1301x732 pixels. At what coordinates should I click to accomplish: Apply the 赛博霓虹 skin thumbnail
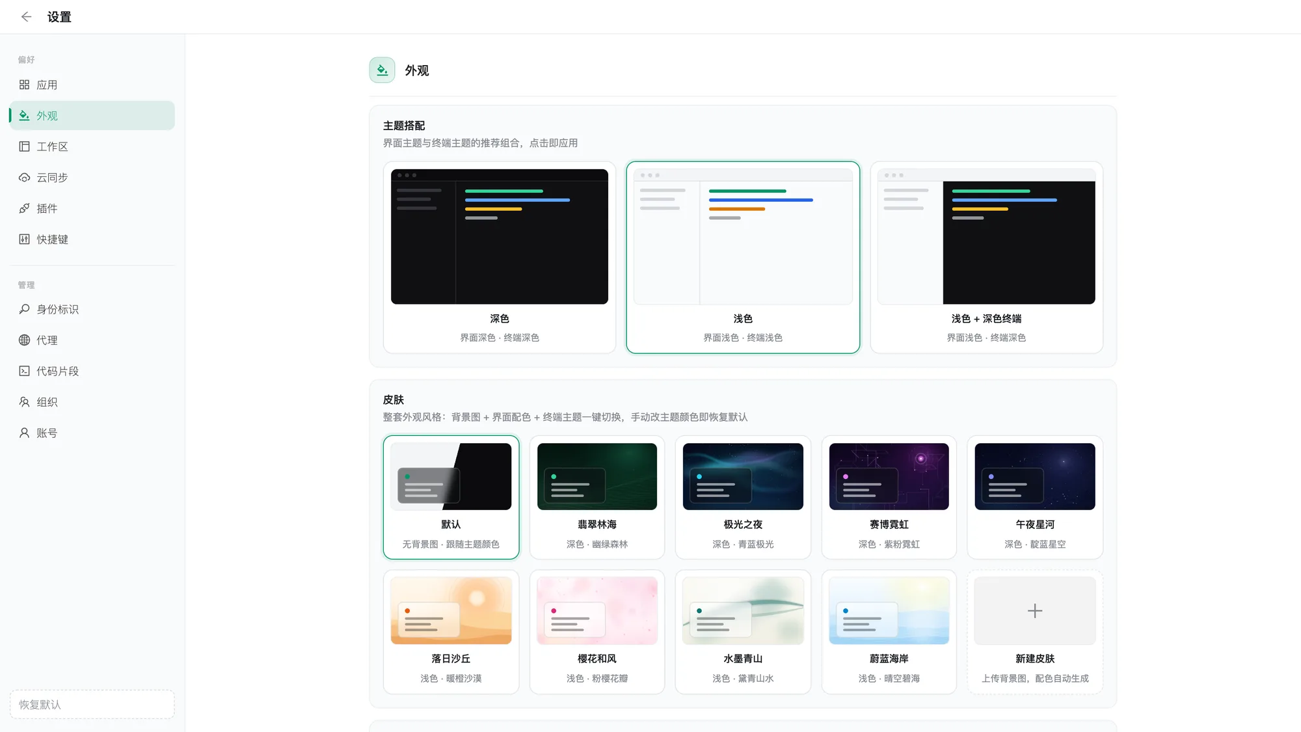coord(889,476)
